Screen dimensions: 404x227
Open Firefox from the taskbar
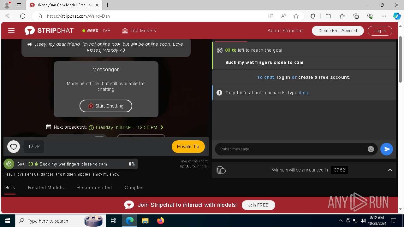[160, 221]
